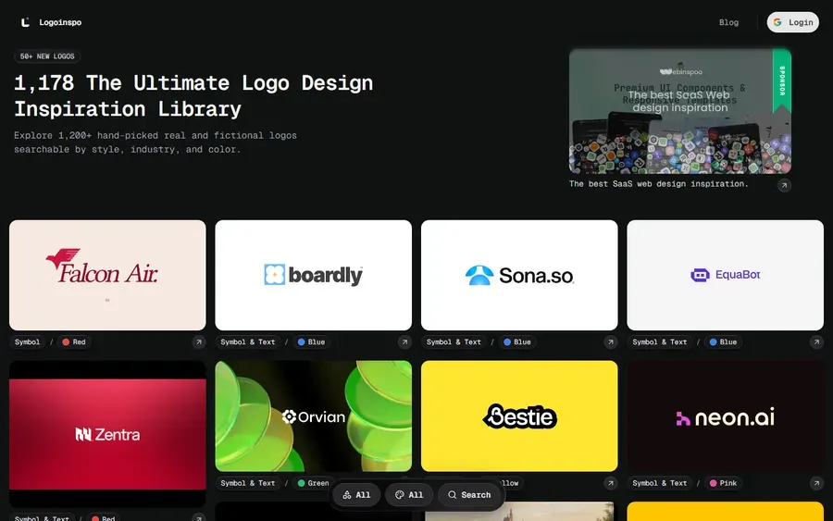Click the Search button in floating bar

click(469, 495)
